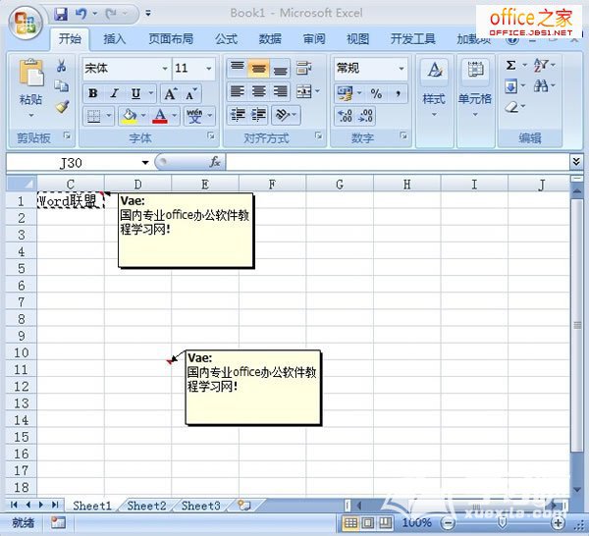
Task: Align text to top of cell
Action: pos(238,68)
